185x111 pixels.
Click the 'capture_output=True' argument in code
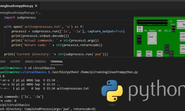point(105,31)
